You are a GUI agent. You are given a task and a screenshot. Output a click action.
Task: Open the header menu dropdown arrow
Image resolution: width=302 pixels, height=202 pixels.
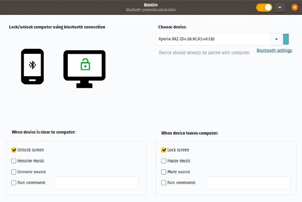click(279, 7)
